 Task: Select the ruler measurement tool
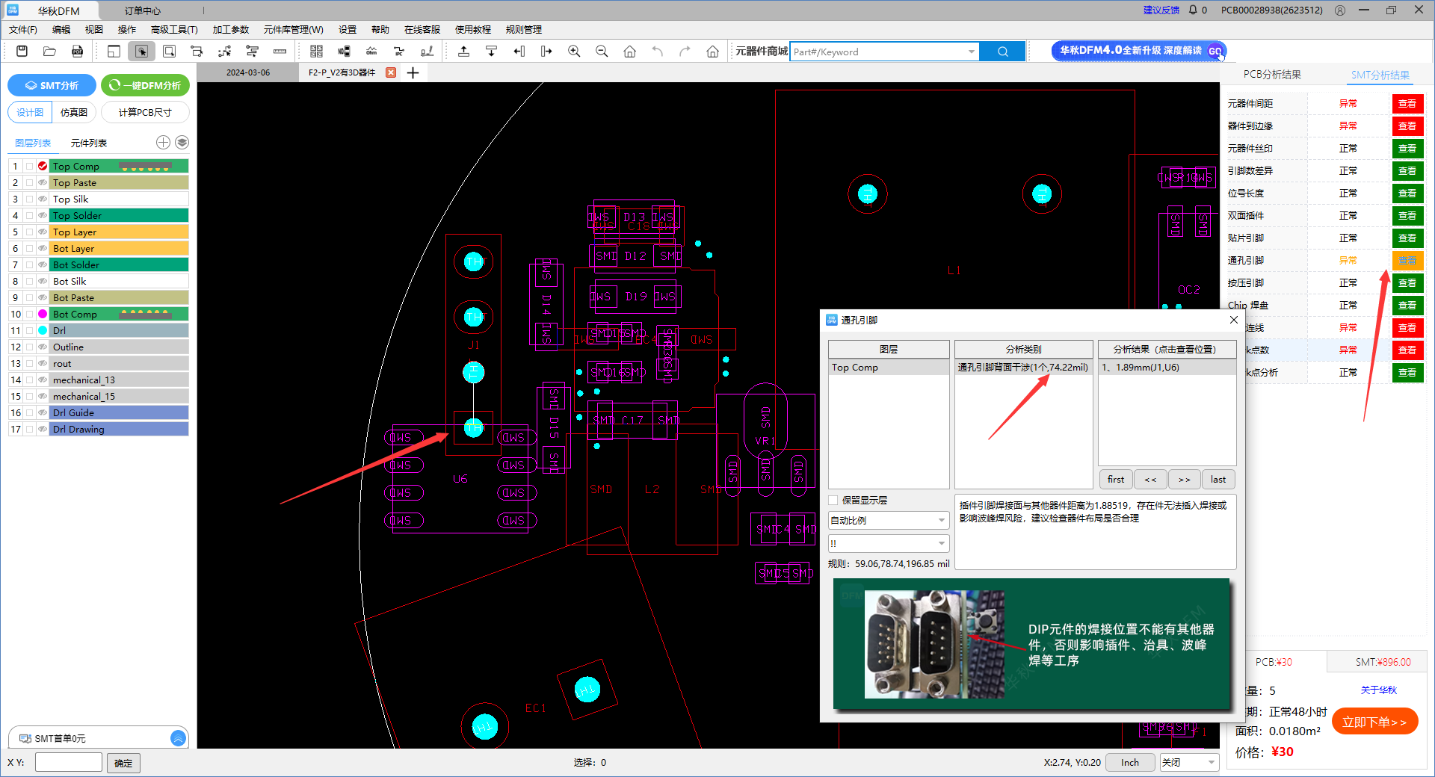pos(280,52)
